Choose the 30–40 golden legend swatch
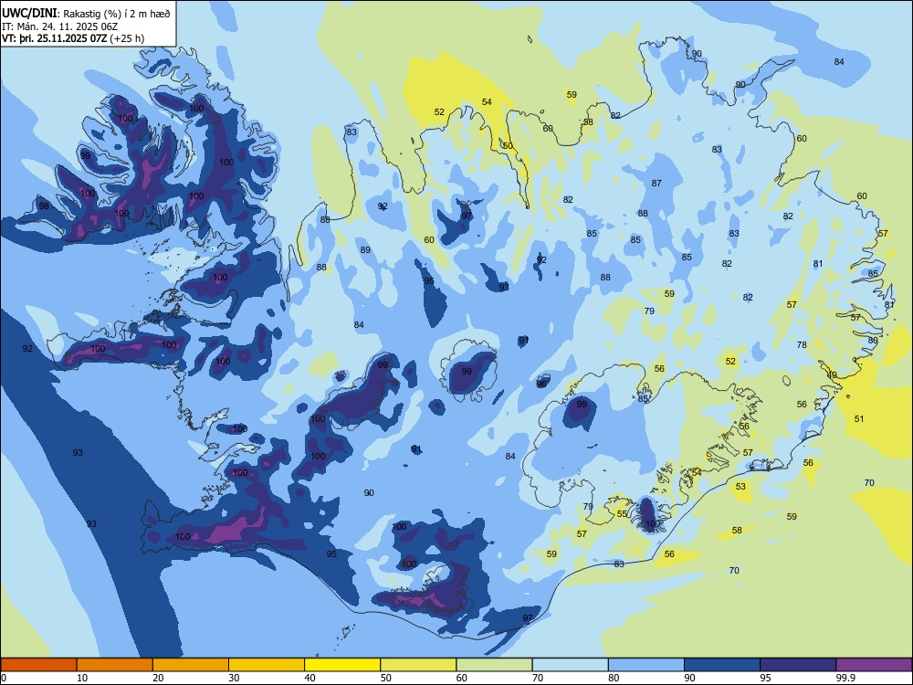Screen dimensions: 913x685 click(267, 665)
